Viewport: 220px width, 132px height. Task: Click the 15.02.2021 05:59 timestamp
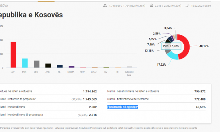coord(201,6)
